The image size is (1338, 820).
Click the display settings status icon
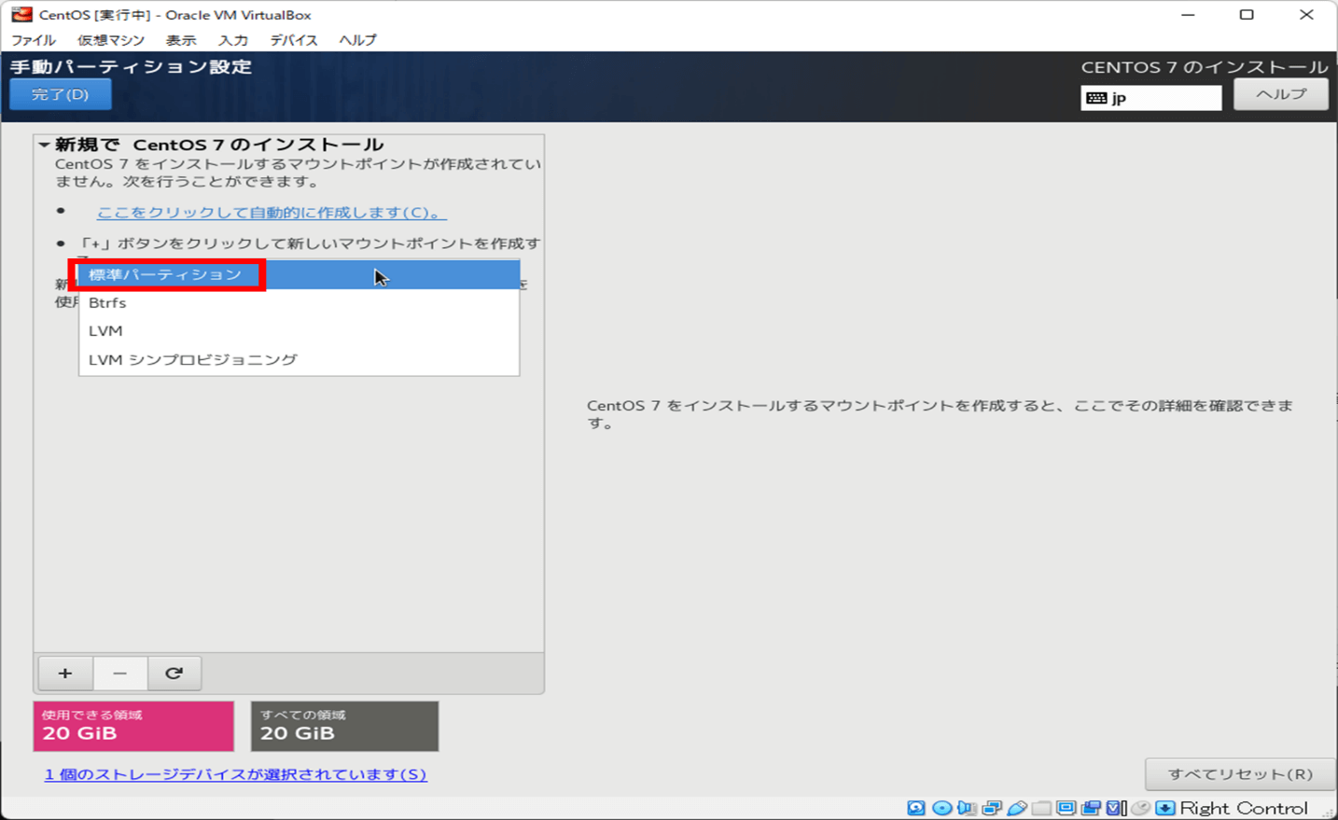click(x=1066, y=808)
